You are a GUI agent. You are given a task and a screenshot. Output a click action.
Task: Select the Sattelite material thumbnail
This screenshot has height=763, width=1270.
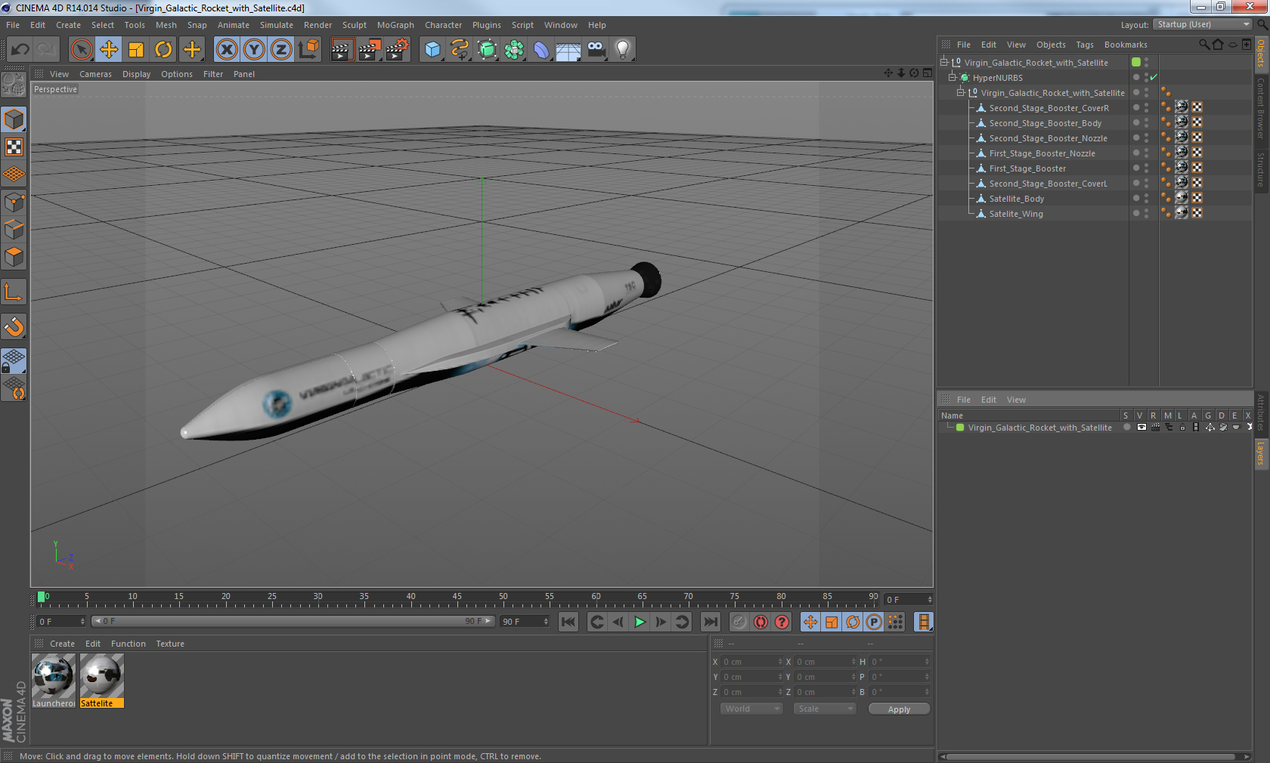[x=102, y=675]
